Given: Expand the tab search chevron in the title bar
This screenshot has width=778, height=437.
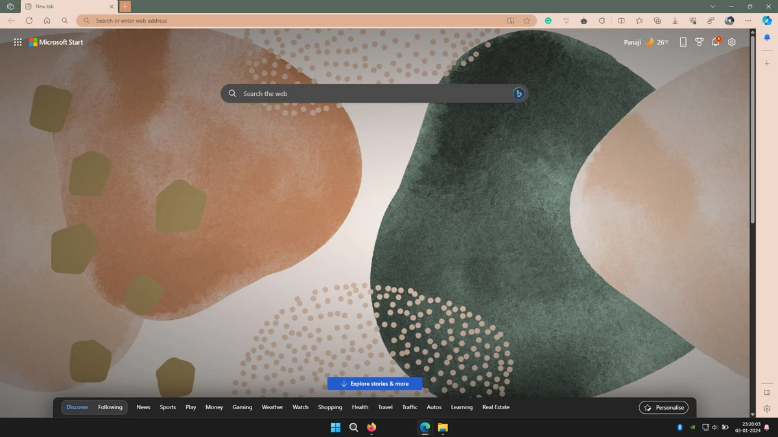Looking at the screenshot, I should pos(713,6).
